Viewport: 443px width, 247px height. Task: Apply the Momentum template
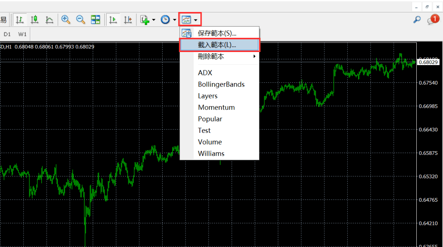[x=216, y=107]
